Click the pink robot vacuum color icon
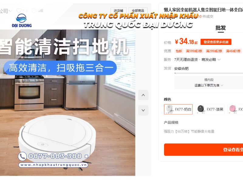 pyautogui.click(x=232, y=109)
